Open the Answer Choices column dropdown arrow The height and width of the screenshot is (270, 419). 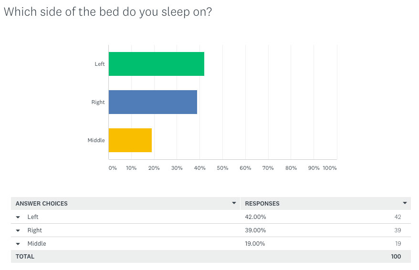click(x=234, y=203)
